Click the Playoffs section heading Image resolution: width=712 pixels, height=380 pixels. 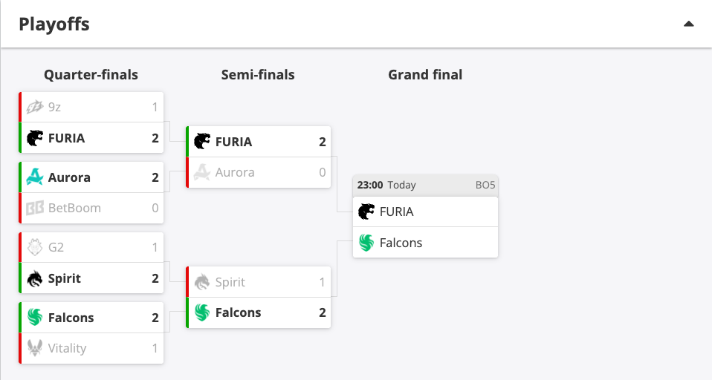click(54, 24)
